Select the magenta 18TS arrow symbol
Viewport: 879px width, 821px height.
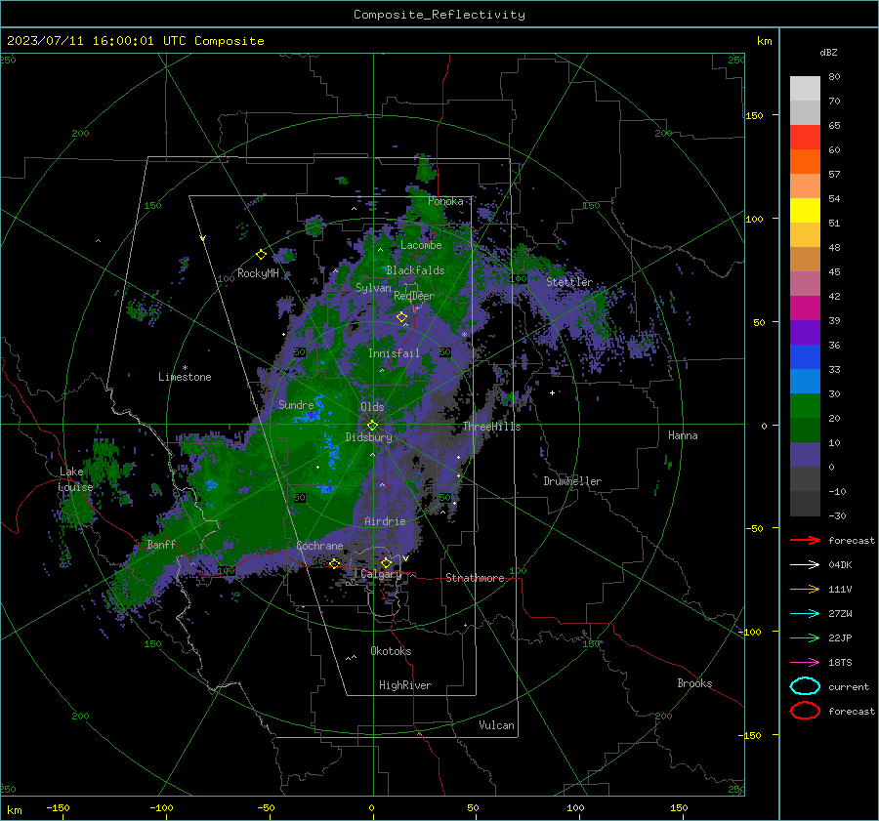click(805, 663)
